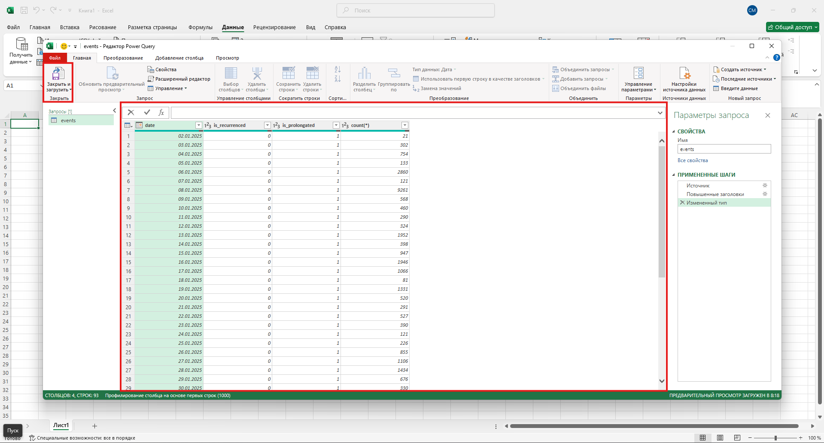Click the smiley feedback icon

point(64,46)
